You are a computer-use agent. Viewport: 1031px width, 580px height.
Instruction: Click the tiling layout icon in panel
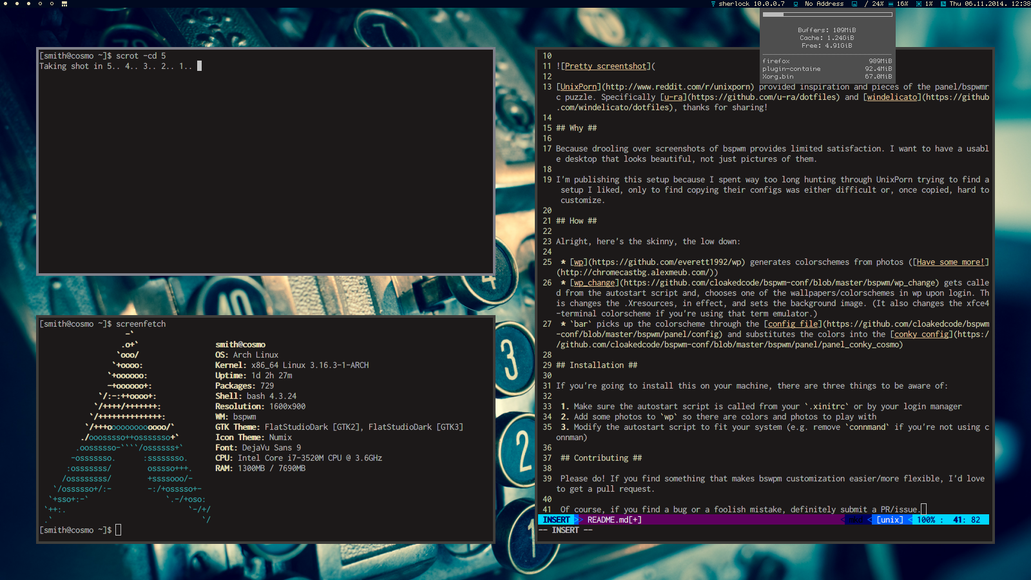[64, 4]
